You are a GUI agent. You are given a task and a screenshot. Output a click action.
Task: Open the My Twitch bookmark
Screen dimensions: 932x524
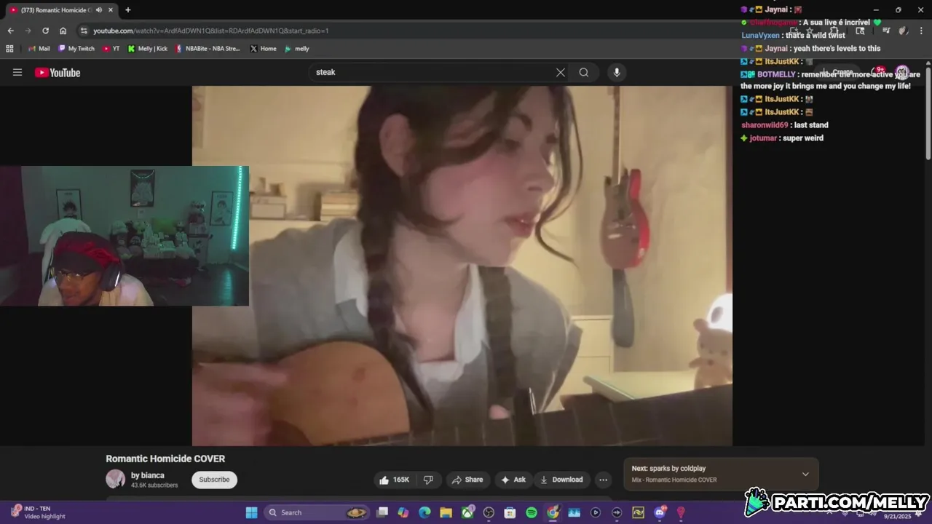tap(76, 49)
